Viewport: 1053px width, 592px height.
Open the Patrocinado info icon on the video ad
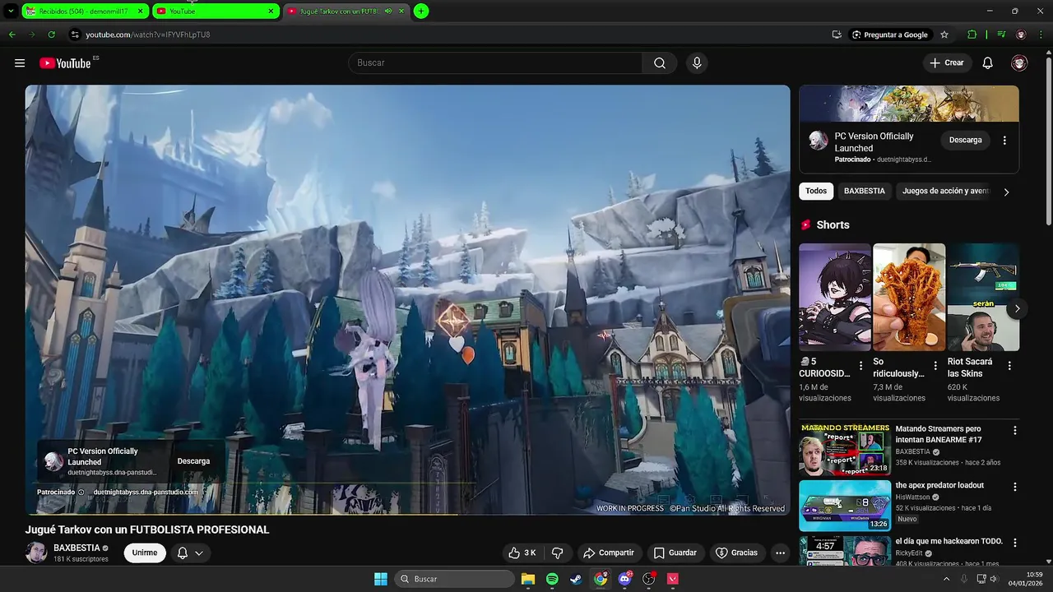point(81,493)
